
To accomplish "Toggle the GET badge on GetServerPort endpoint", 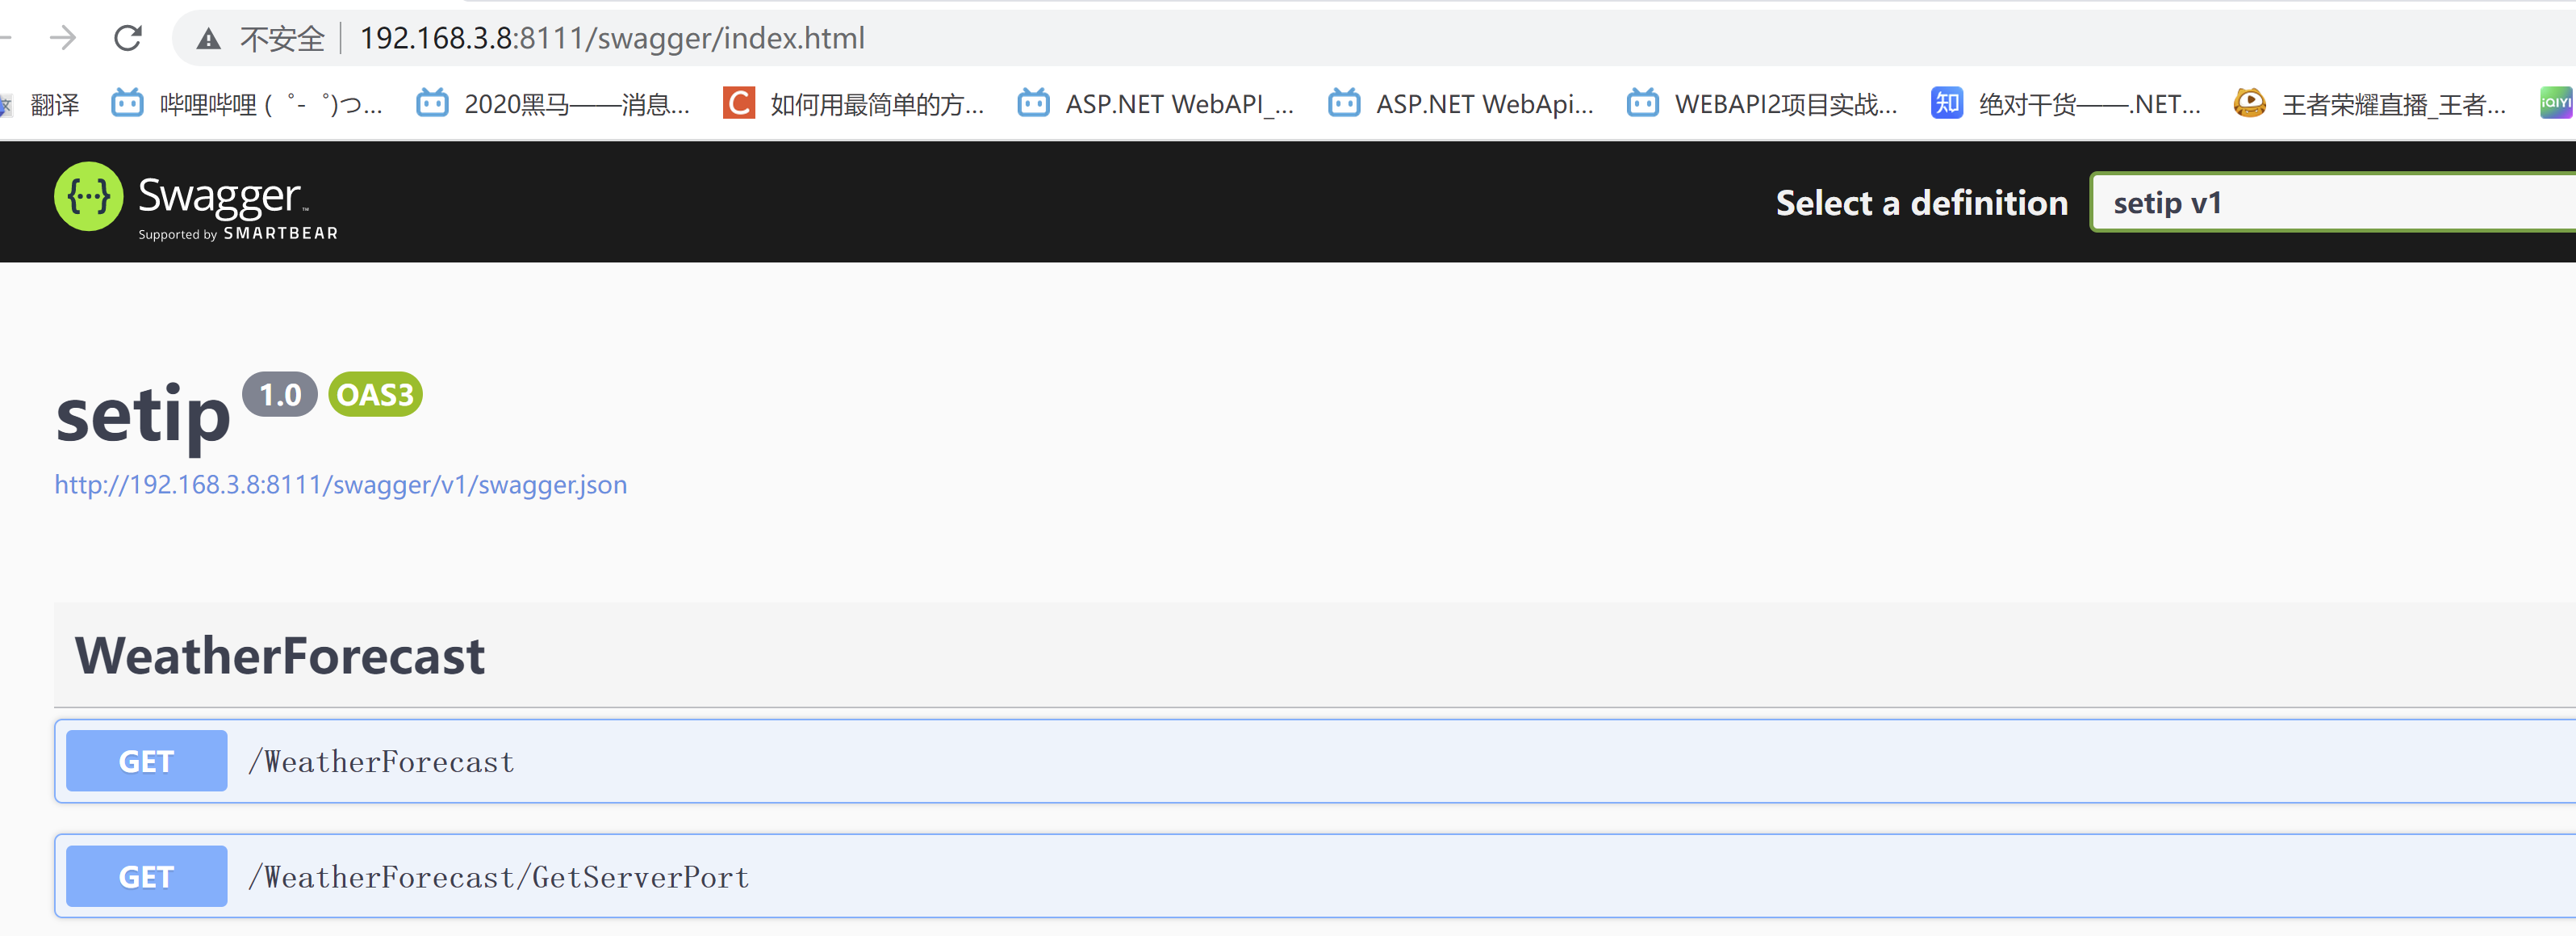I will coord(146,876).
